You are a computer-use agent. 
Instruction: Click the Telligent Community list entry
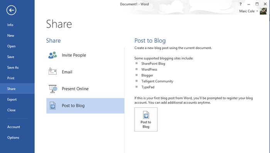[x=157, y=81]
